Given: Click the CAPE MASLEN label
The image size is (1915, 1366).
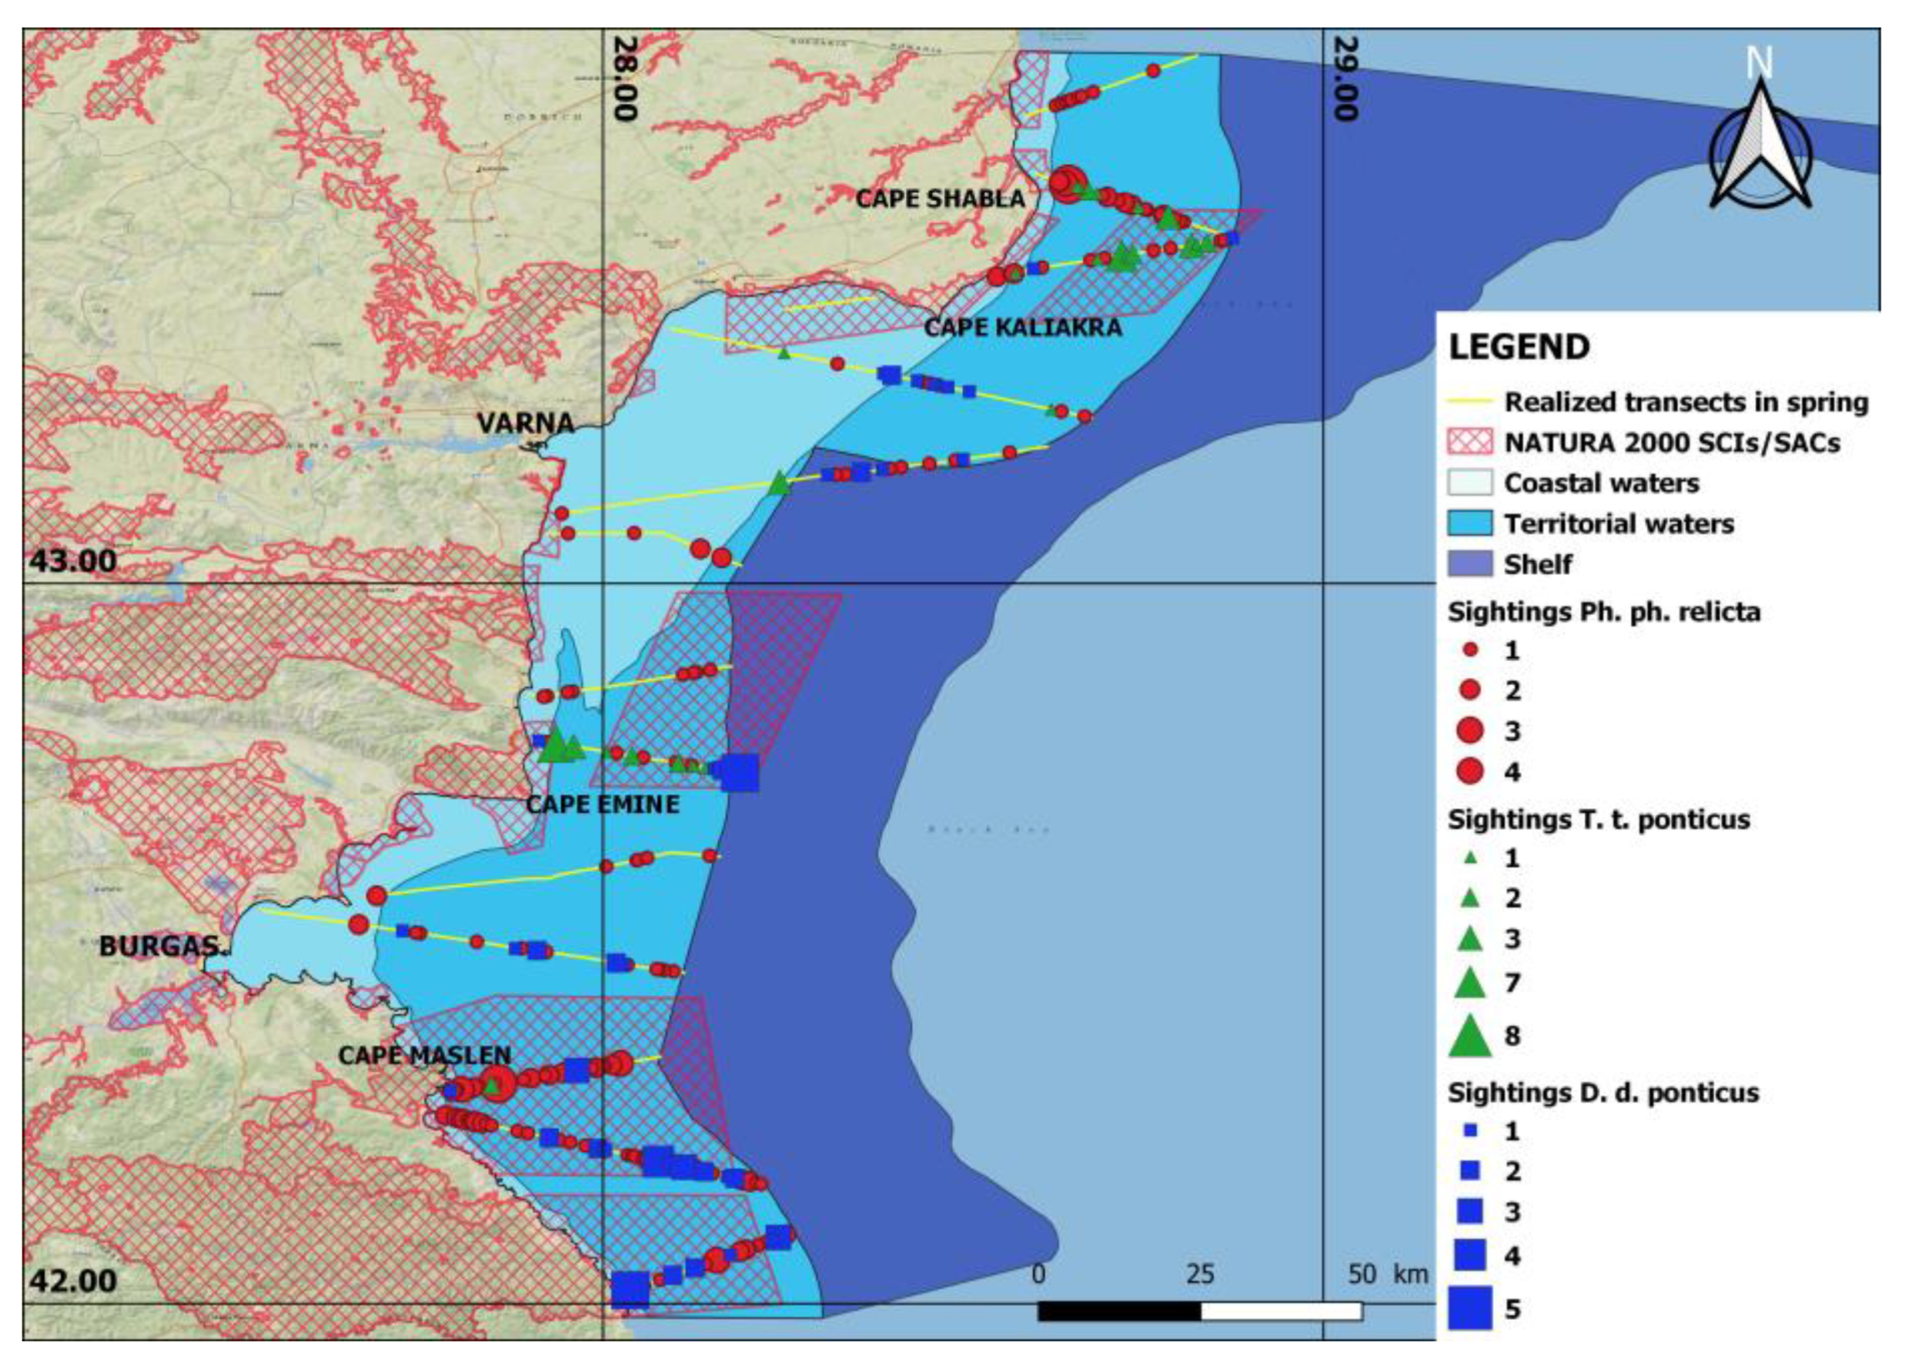Looking at the screenshot, I should [x=424, y=1056].
